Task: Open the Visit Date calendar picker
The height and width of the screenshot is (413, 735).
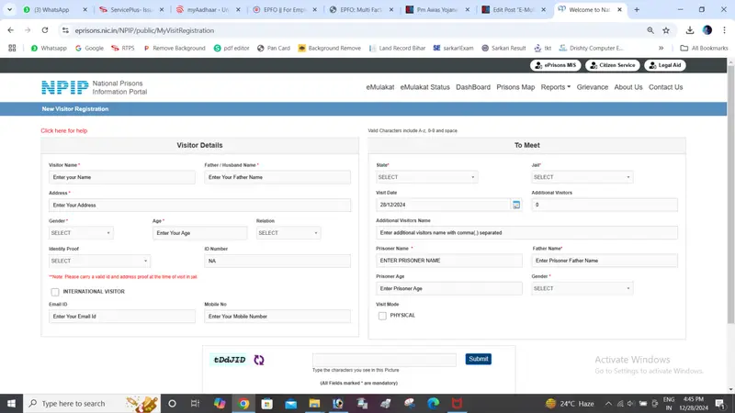Action: (x=516, y=205)
